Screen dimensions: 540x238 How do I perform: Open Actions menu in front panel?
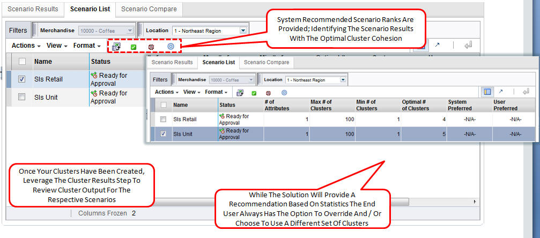166,92
